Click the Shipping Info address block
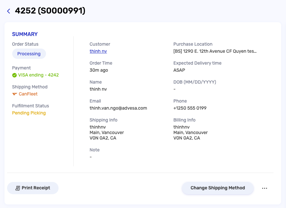 (107, 132)
